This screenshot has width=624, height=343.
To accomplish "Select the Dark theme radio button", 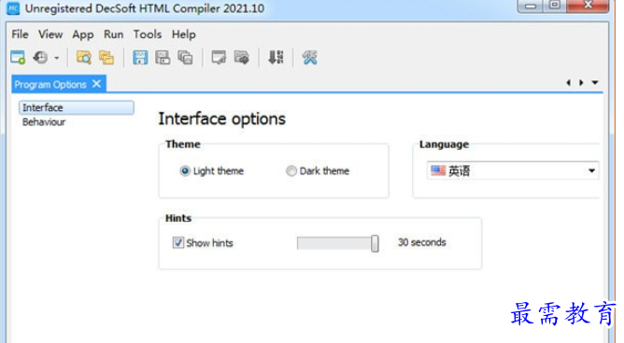I will [291, 171].
